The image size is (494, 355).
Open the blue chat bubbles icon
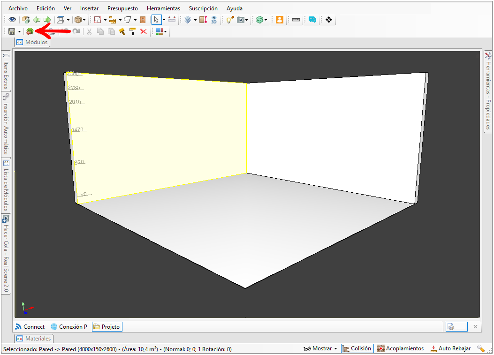point(312,20)
